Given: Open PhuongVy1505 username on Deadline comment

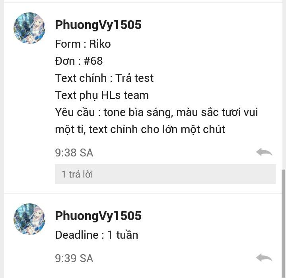Looking at the screenshot, I should [x=98, y=216].
